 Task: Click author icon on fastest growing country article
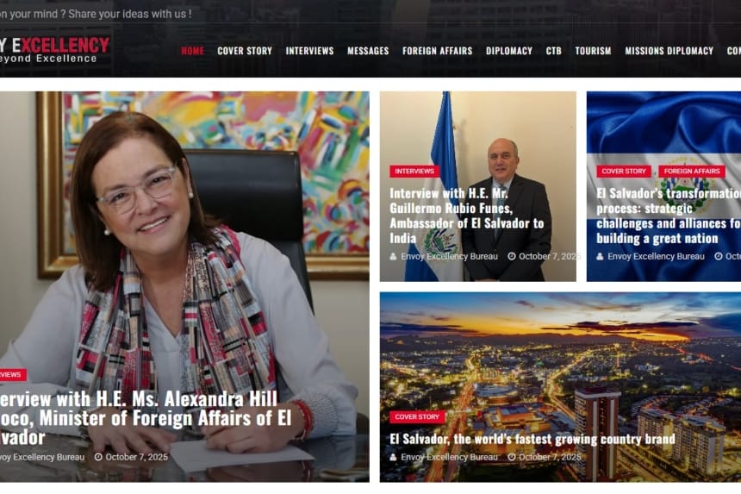(x=393, y=457)
